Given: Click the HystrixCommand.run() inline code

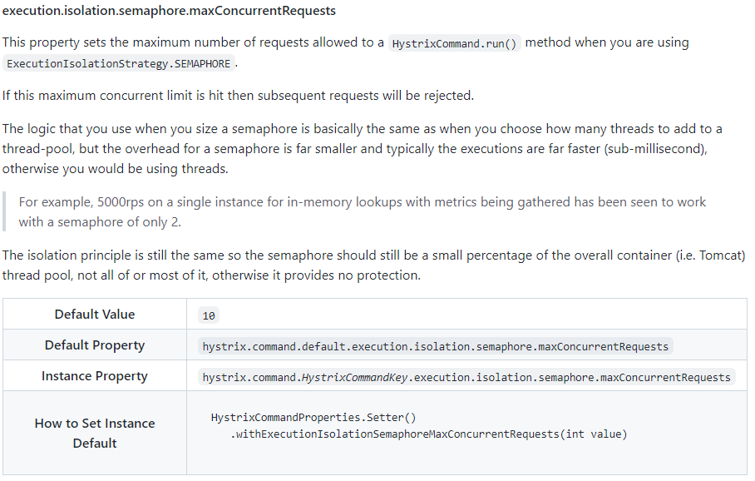Looking at the screenshot, I should pyautogui.click(x=454, y=43).
